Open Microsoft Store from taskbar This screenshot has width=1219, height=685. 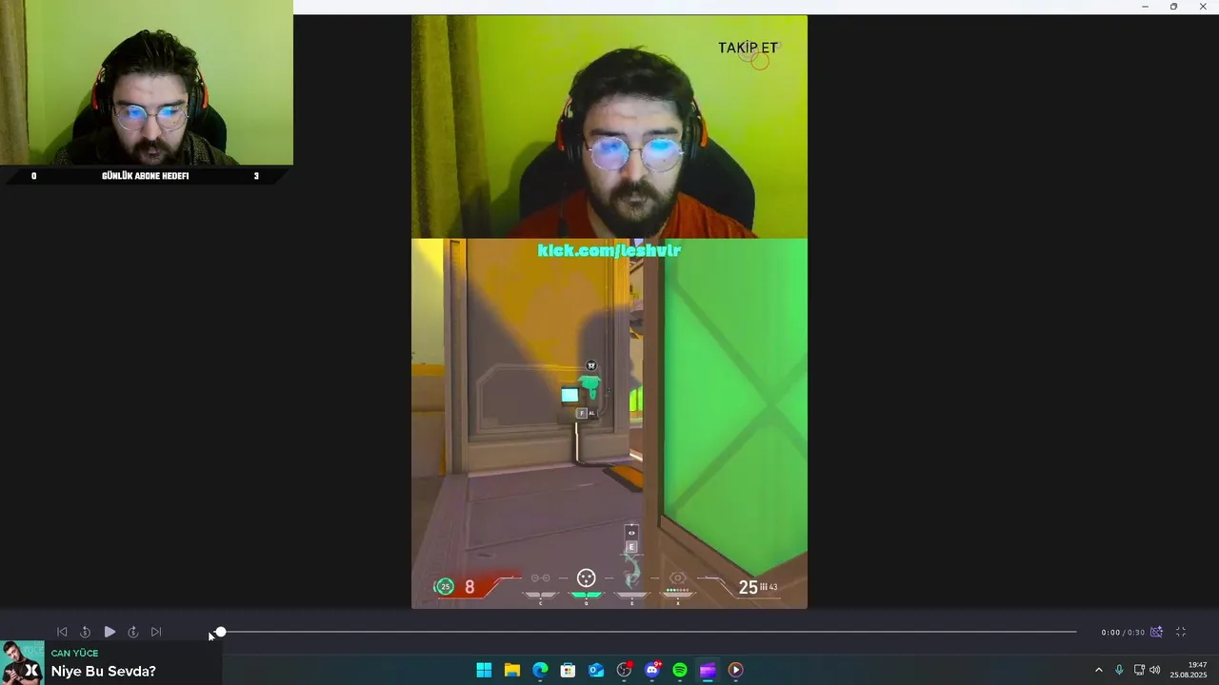568,670
